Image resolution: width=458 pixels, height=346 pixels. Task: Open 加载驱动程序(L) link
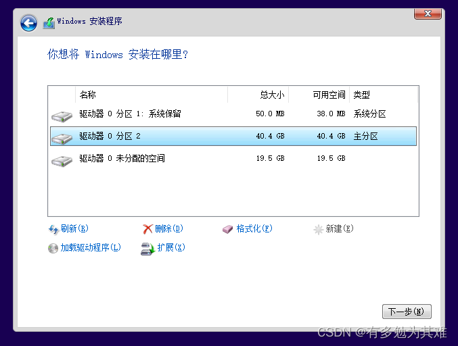[91, 248]
